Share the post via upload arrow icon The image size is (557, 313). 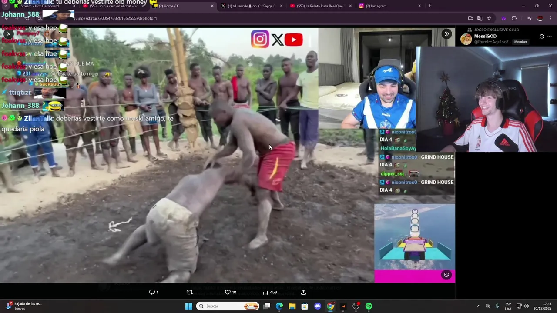(x=303, y=292)
